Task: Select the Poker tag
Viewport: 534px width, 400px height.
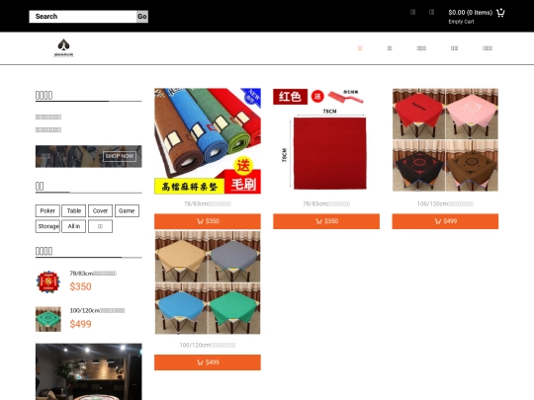Action: coord(47,211)
